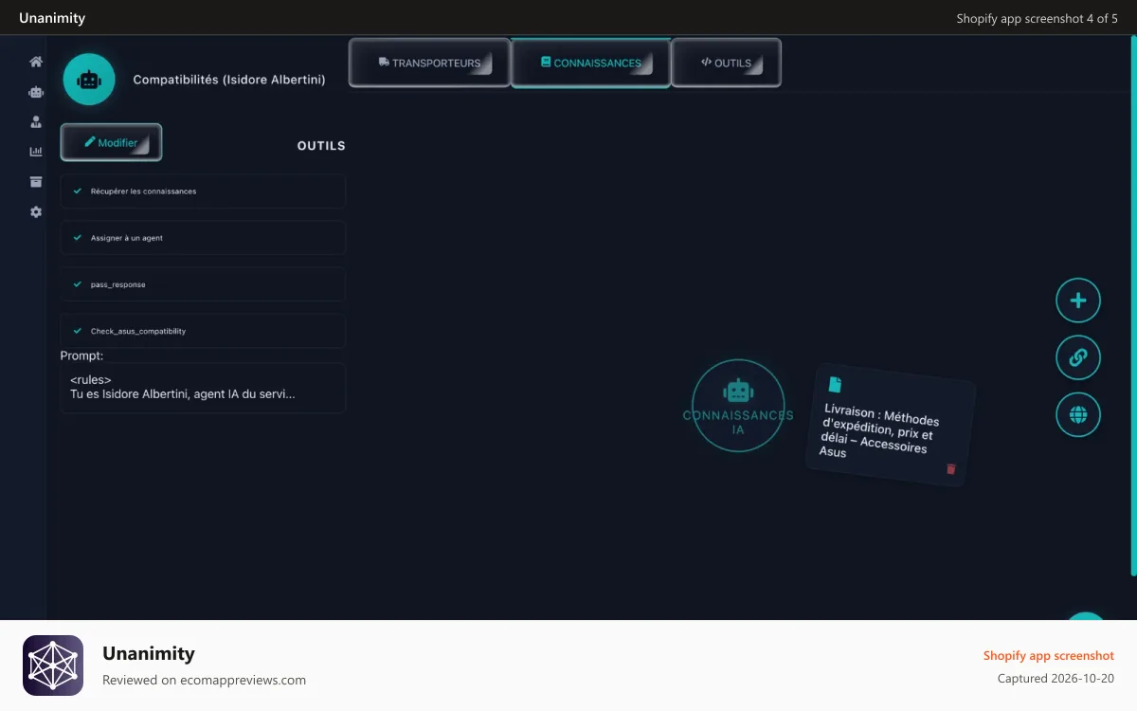Open the settings gear sidebar icon

36,212
